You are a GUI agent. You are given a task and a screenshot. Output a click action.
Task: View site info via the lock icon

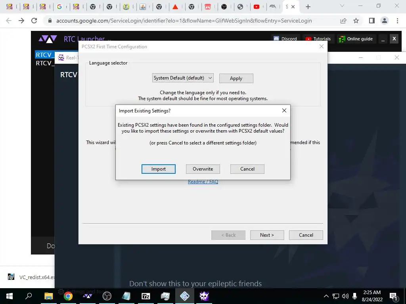point(50,21)
